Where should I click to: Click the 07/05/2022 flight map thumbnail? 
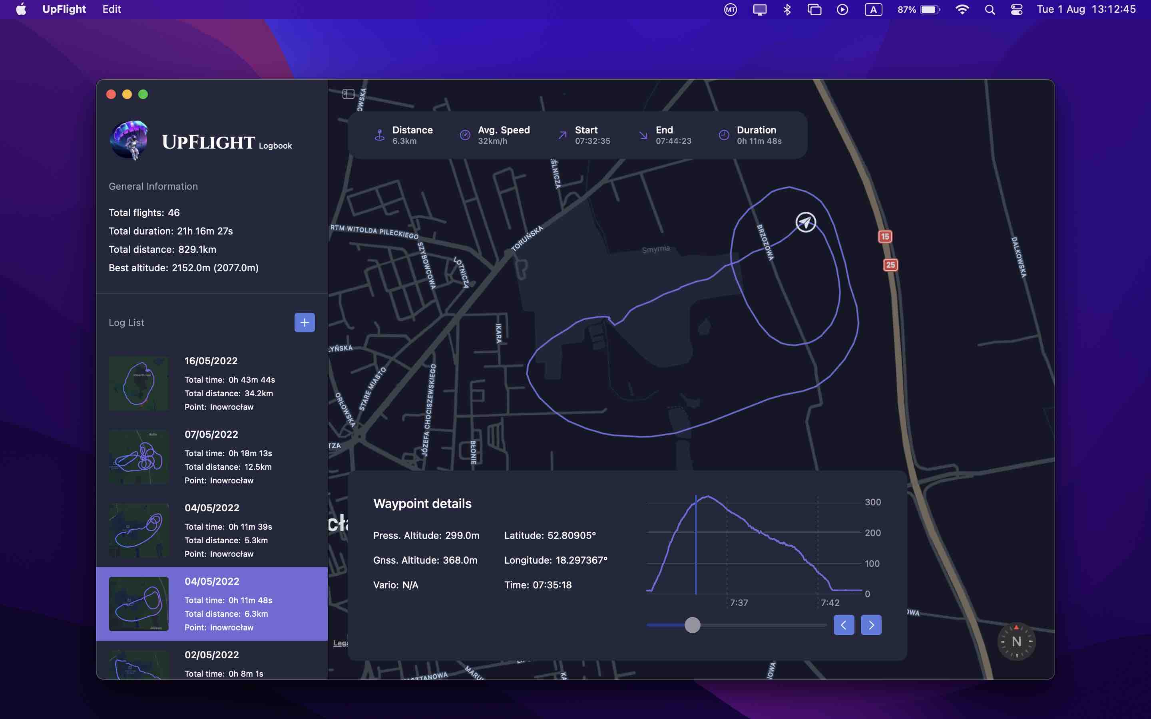tap(138, 457)
